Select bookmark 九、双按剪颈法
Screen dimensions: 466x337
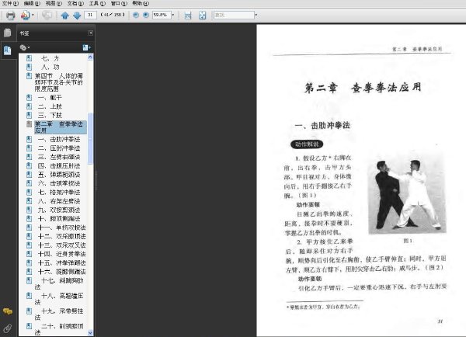[x=59, y=210]
